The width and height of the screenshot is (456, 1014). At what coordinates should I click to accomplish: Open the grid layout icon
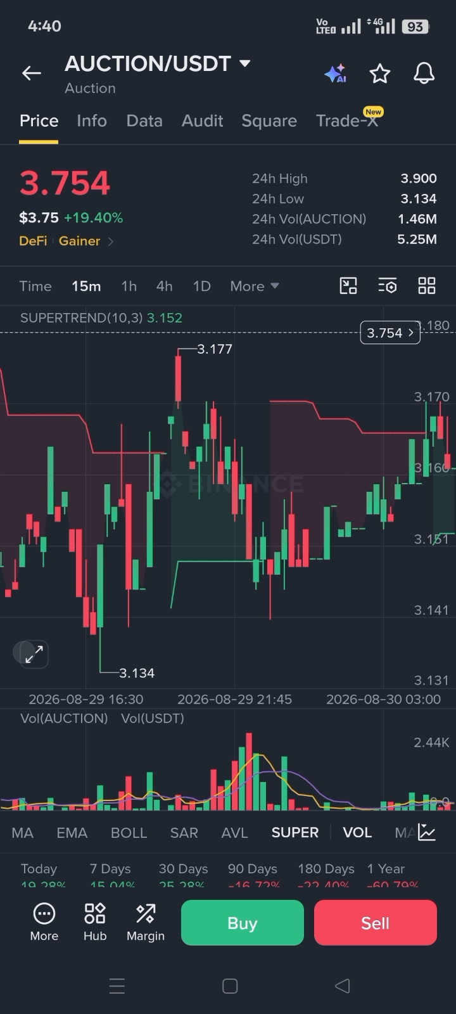427,286
